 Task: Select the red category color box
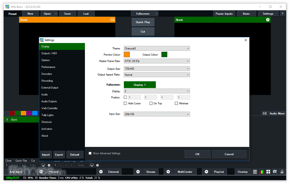click(12, 113)
